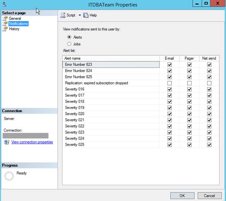Image resolution: width=226 pixels, height=201 pixels.
Task: Select the Error Number 824 row
Action: click(x=111, y=71)
